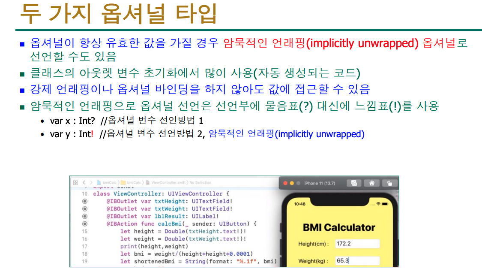The width and height of the screenshot is (482, 275).
Task: Open the No Selection breadcrumb
Action: (201, 183)
